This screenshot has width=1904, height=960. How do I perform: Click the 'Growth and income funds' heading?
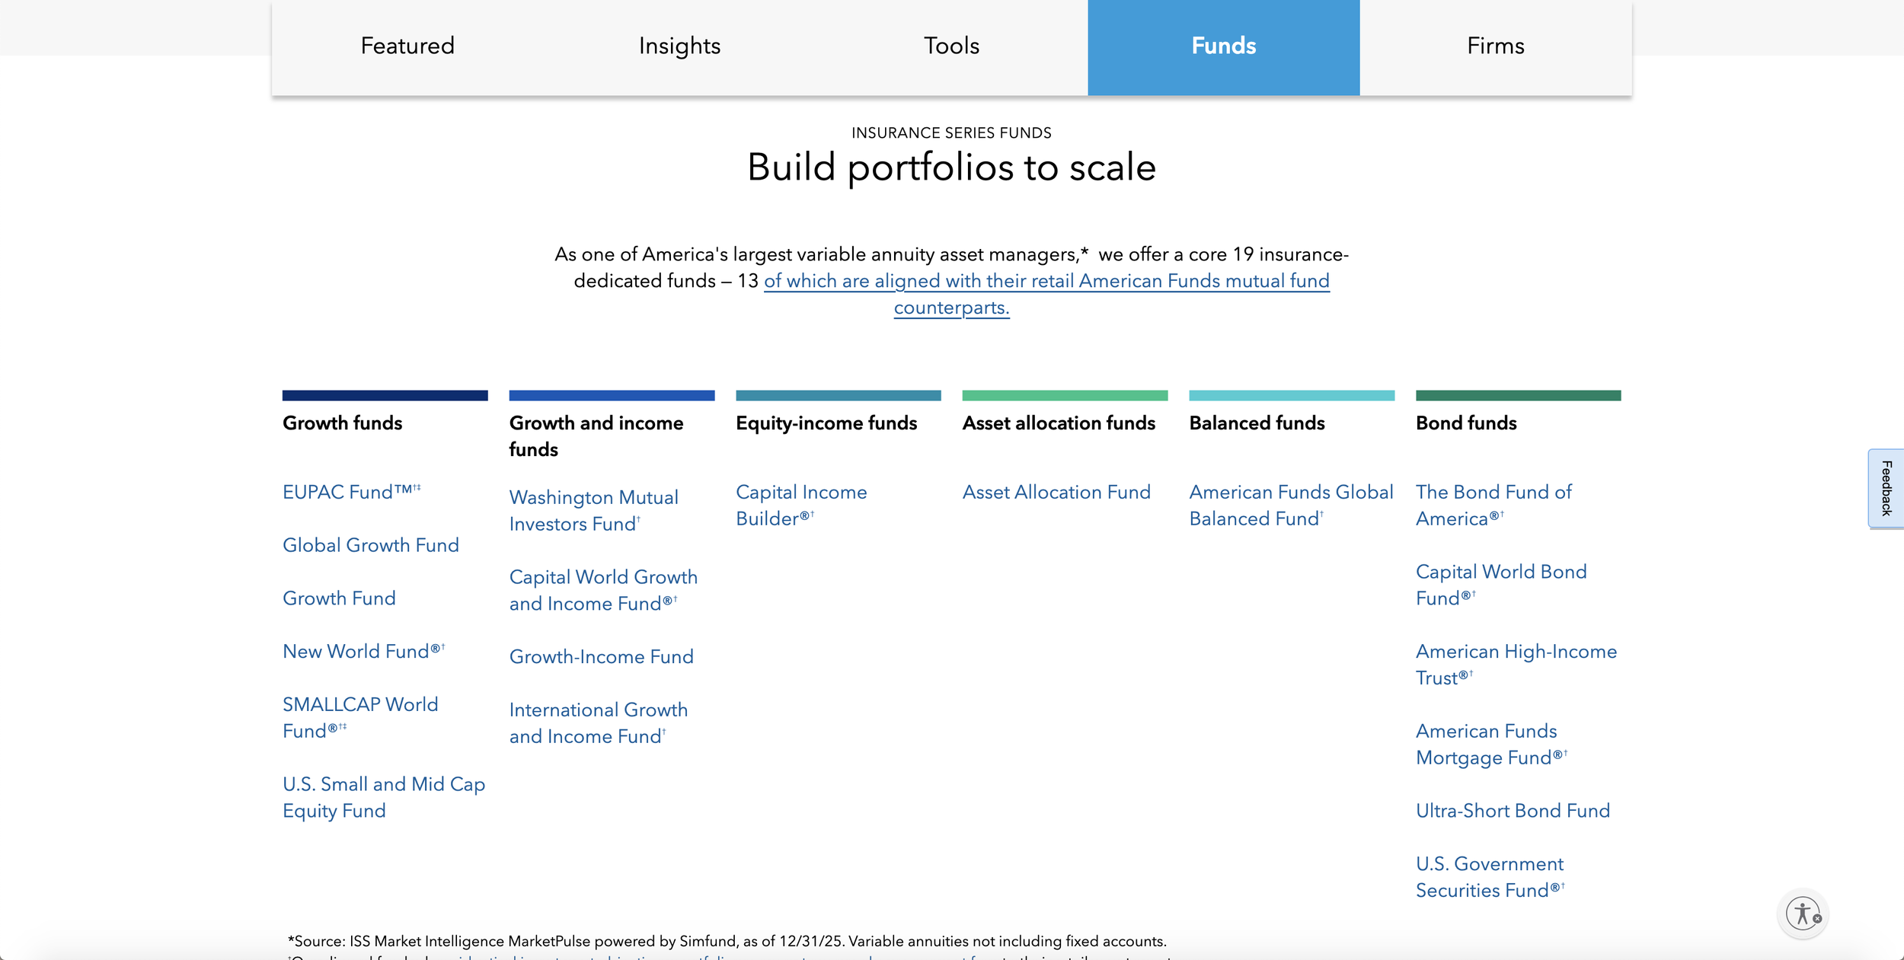596,436
